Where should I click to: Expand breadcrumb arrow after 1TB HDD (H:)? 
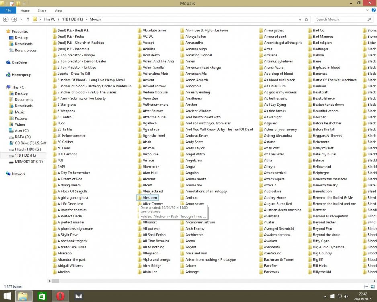(86, 19)
